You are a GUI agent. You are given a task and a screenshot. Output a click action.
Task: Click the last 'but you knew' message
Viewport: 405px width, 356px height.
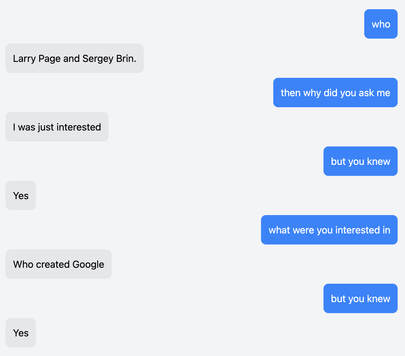click(x=360, y=298)
